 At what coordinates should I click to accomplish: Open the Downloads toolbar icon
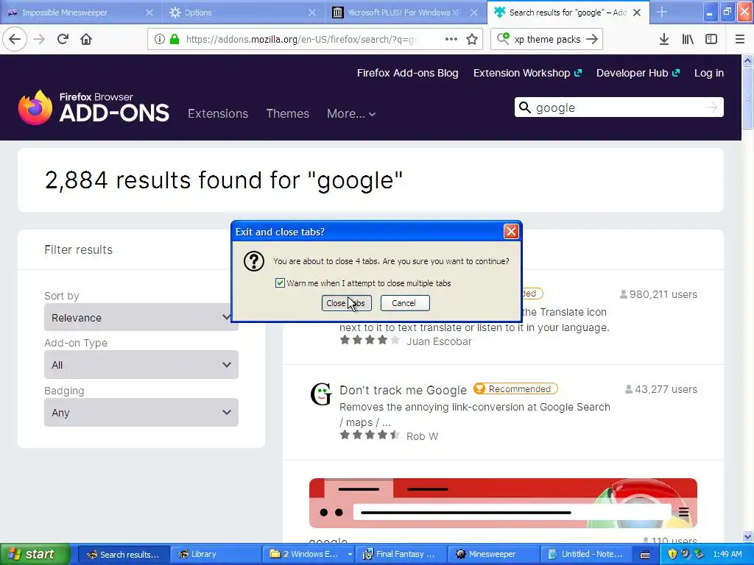point(664,39)
